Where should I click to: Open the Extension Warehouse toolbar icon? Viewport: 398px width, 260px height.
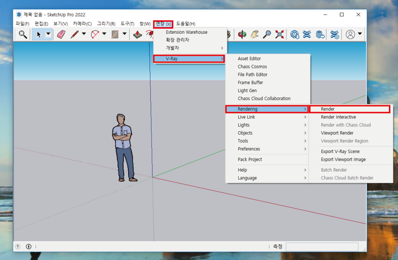coord(307,34)
